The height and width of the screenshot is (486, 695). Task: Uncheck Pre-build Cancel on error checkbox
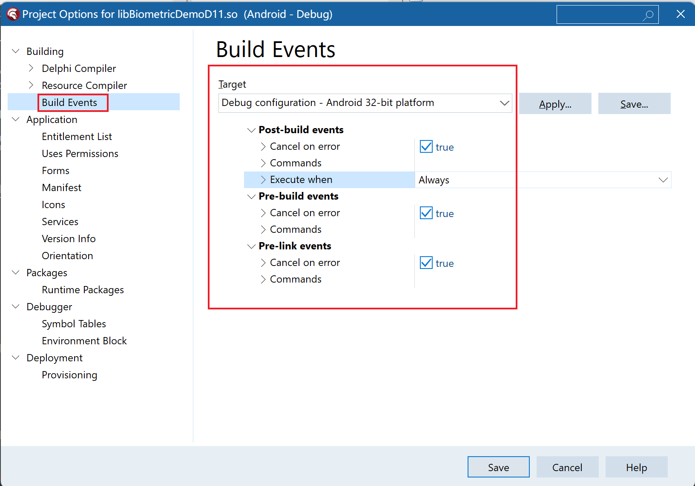point(426,213)
